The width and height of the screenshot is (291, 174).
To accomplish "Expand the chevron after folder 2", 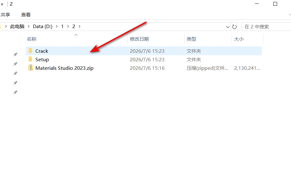I will click(x=79, y=27).
